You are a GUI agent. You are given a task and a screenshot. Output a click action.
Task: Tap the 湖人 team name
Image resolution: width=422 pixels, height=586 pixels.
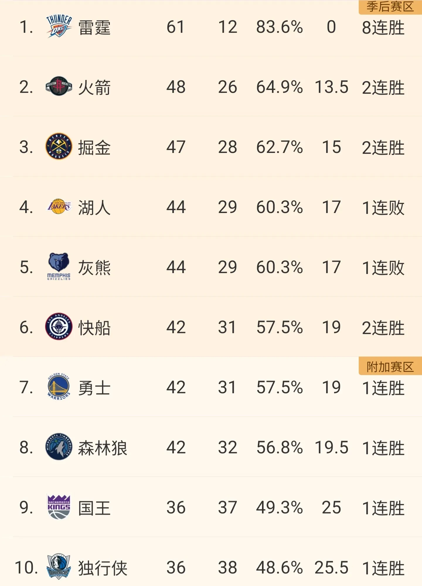coord(94,208)
